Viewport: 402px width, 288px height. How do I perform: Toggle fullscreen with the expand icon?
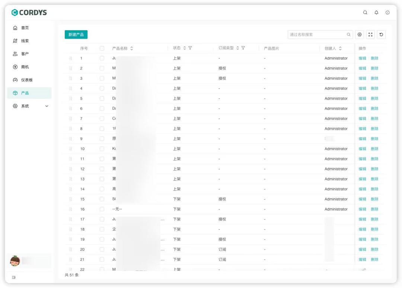click(370, 35)
